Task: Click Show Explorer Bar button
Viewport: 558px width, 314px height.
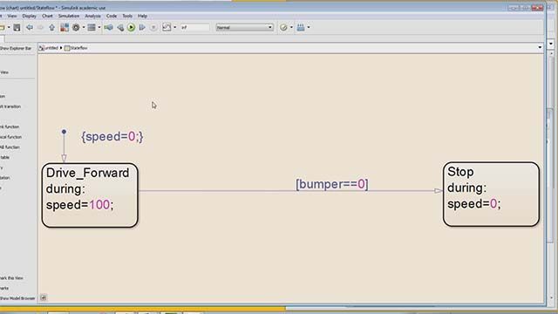Action: point(16,48)
